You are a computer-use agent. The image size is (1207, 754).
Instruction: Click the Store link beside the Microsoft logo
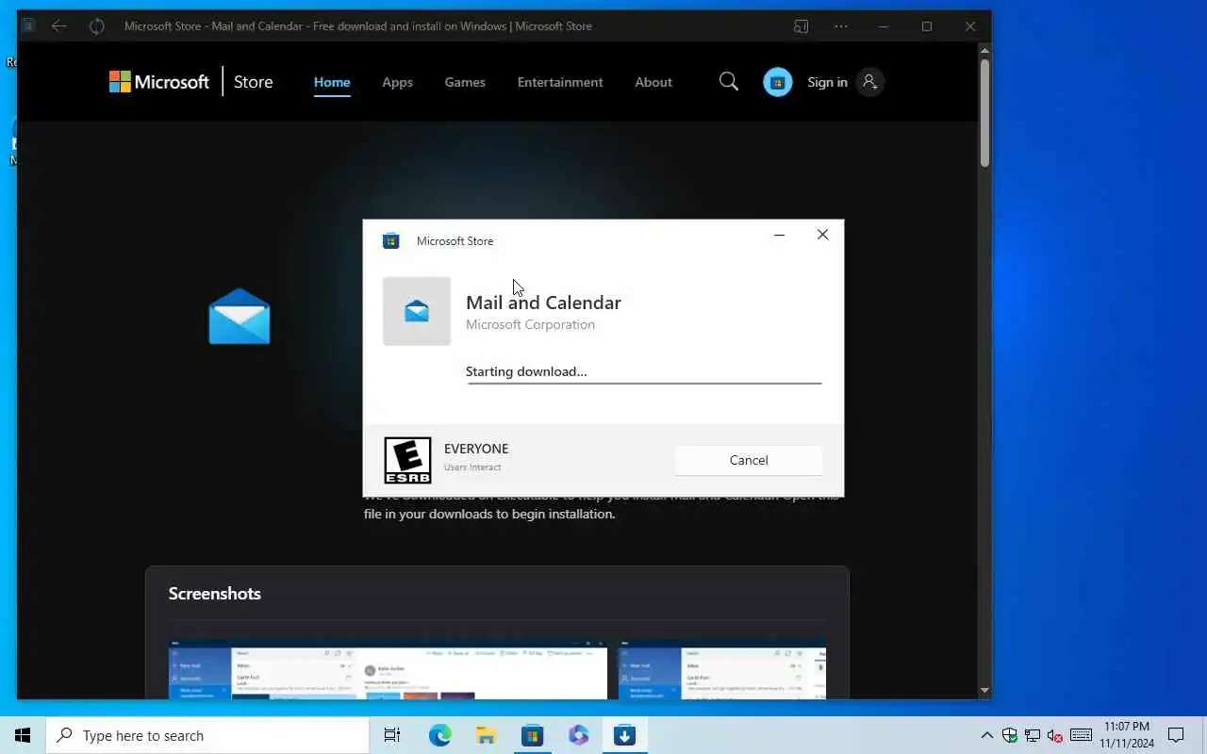253,82
